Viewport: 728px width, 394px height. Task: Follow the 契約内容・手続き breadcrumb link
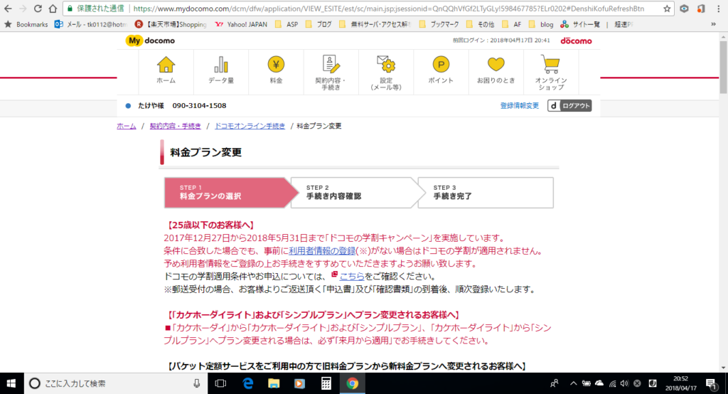click(x=176, y=126)
